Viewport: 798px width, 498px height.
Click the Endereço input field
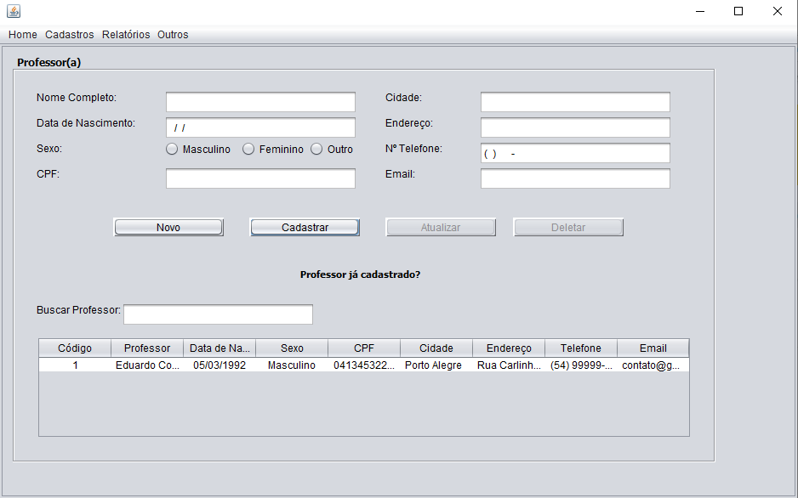(x=576, y=127)
